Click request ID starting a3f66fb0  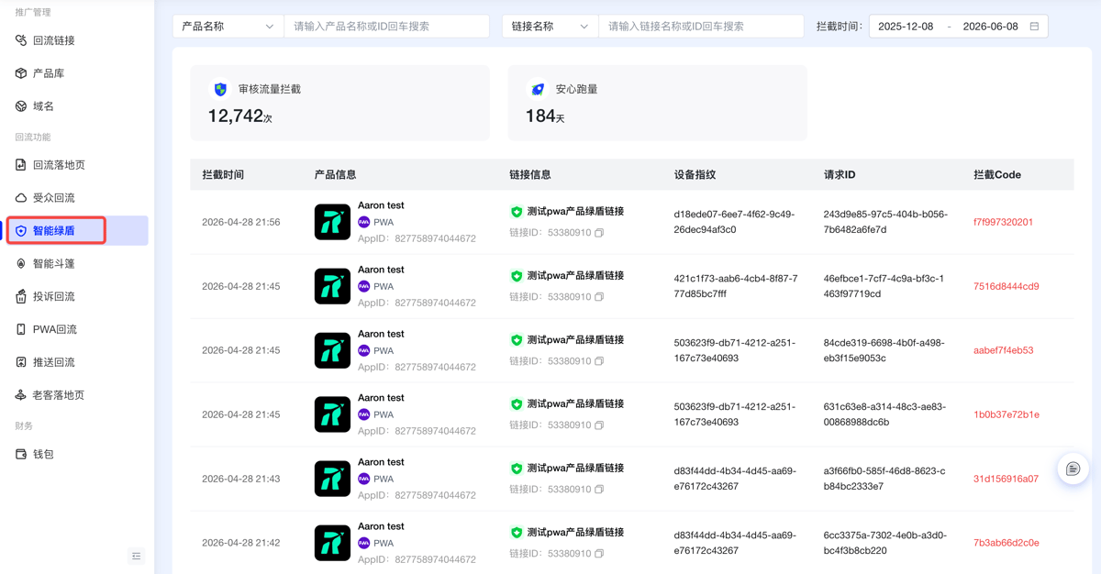884,479
